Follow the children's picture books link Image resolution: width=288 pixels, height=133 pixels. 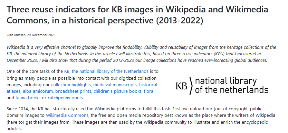(x=117, y=91)
